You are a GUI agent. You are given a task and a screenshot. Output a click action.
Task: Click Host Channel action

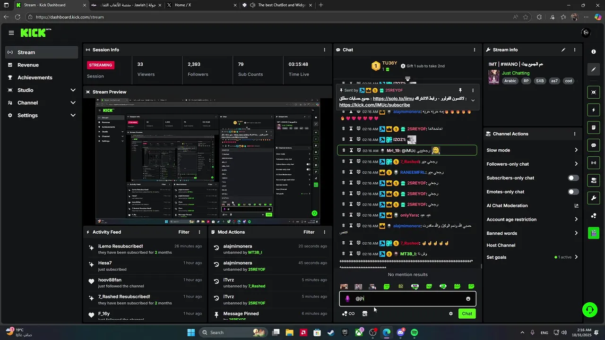tap(501, 245)
